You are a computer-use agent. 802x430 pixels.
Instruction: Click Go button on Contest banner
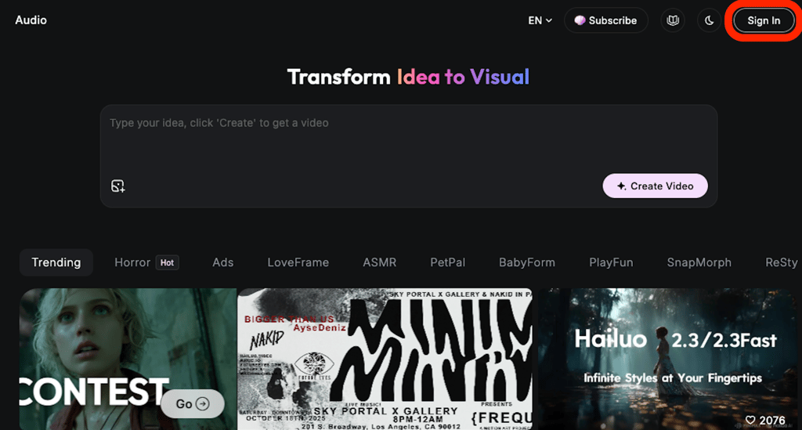click(193, 404)
